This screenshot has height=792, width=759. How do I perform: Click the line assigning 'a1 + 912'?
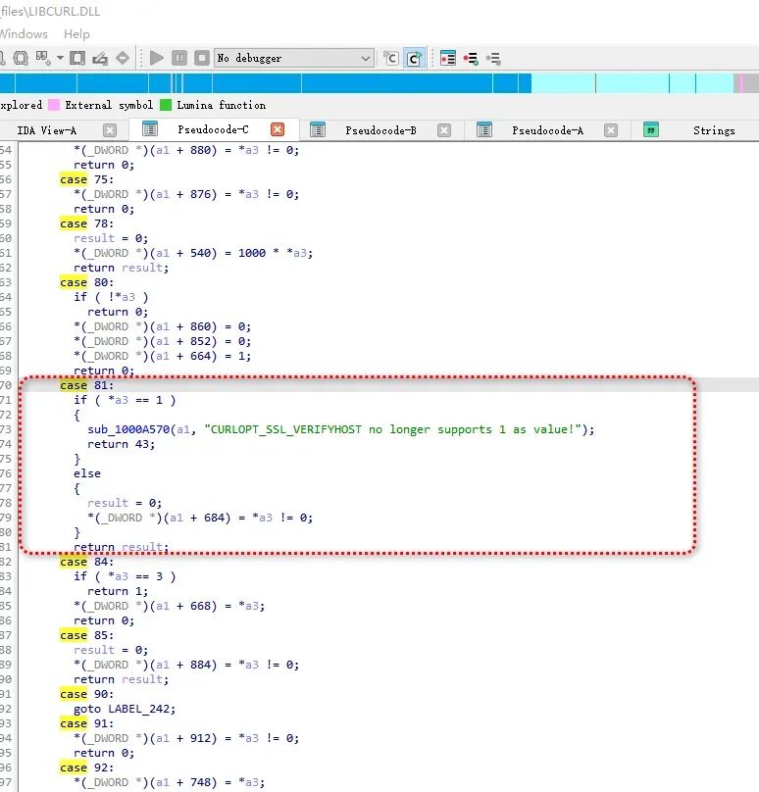pyautogui.click(x=186, y=738)
